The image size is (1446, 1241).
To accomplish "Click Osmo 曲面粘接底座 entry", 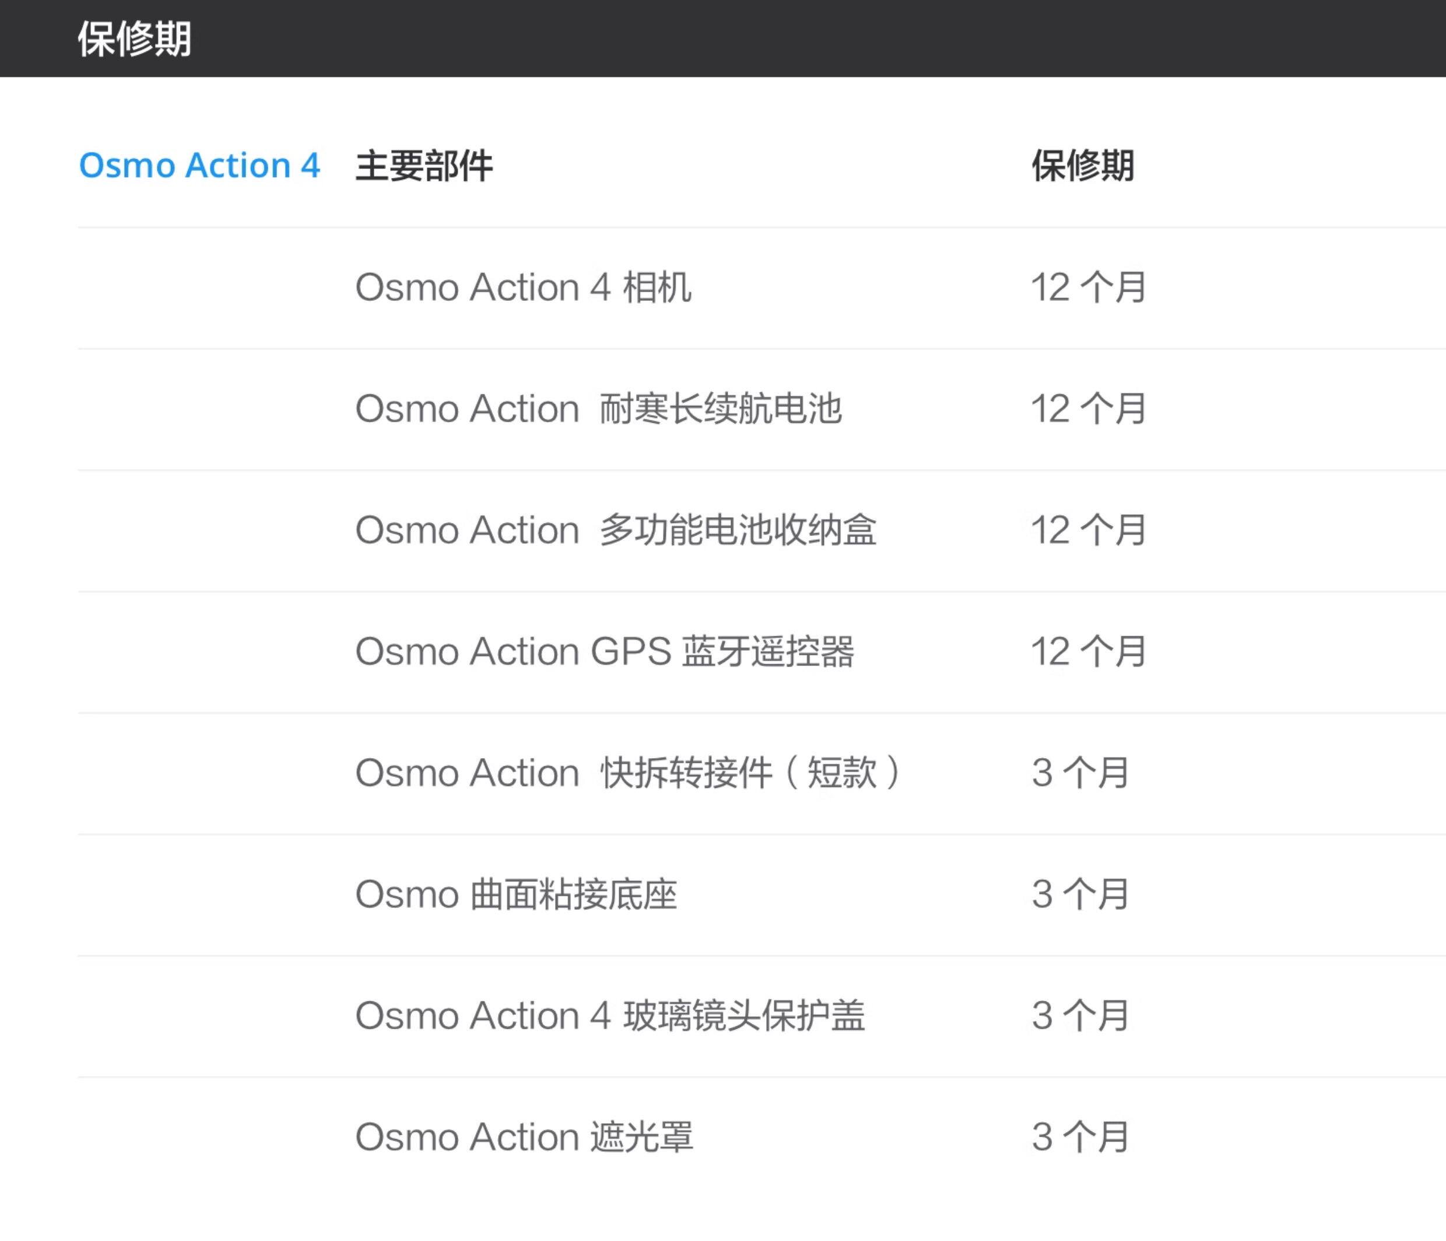I will pyautogui.click(x=516, y=895).
